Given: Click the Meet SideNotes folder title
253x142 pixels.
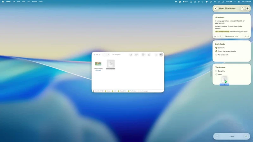Looking at the screenshot, I should point(227,9).
